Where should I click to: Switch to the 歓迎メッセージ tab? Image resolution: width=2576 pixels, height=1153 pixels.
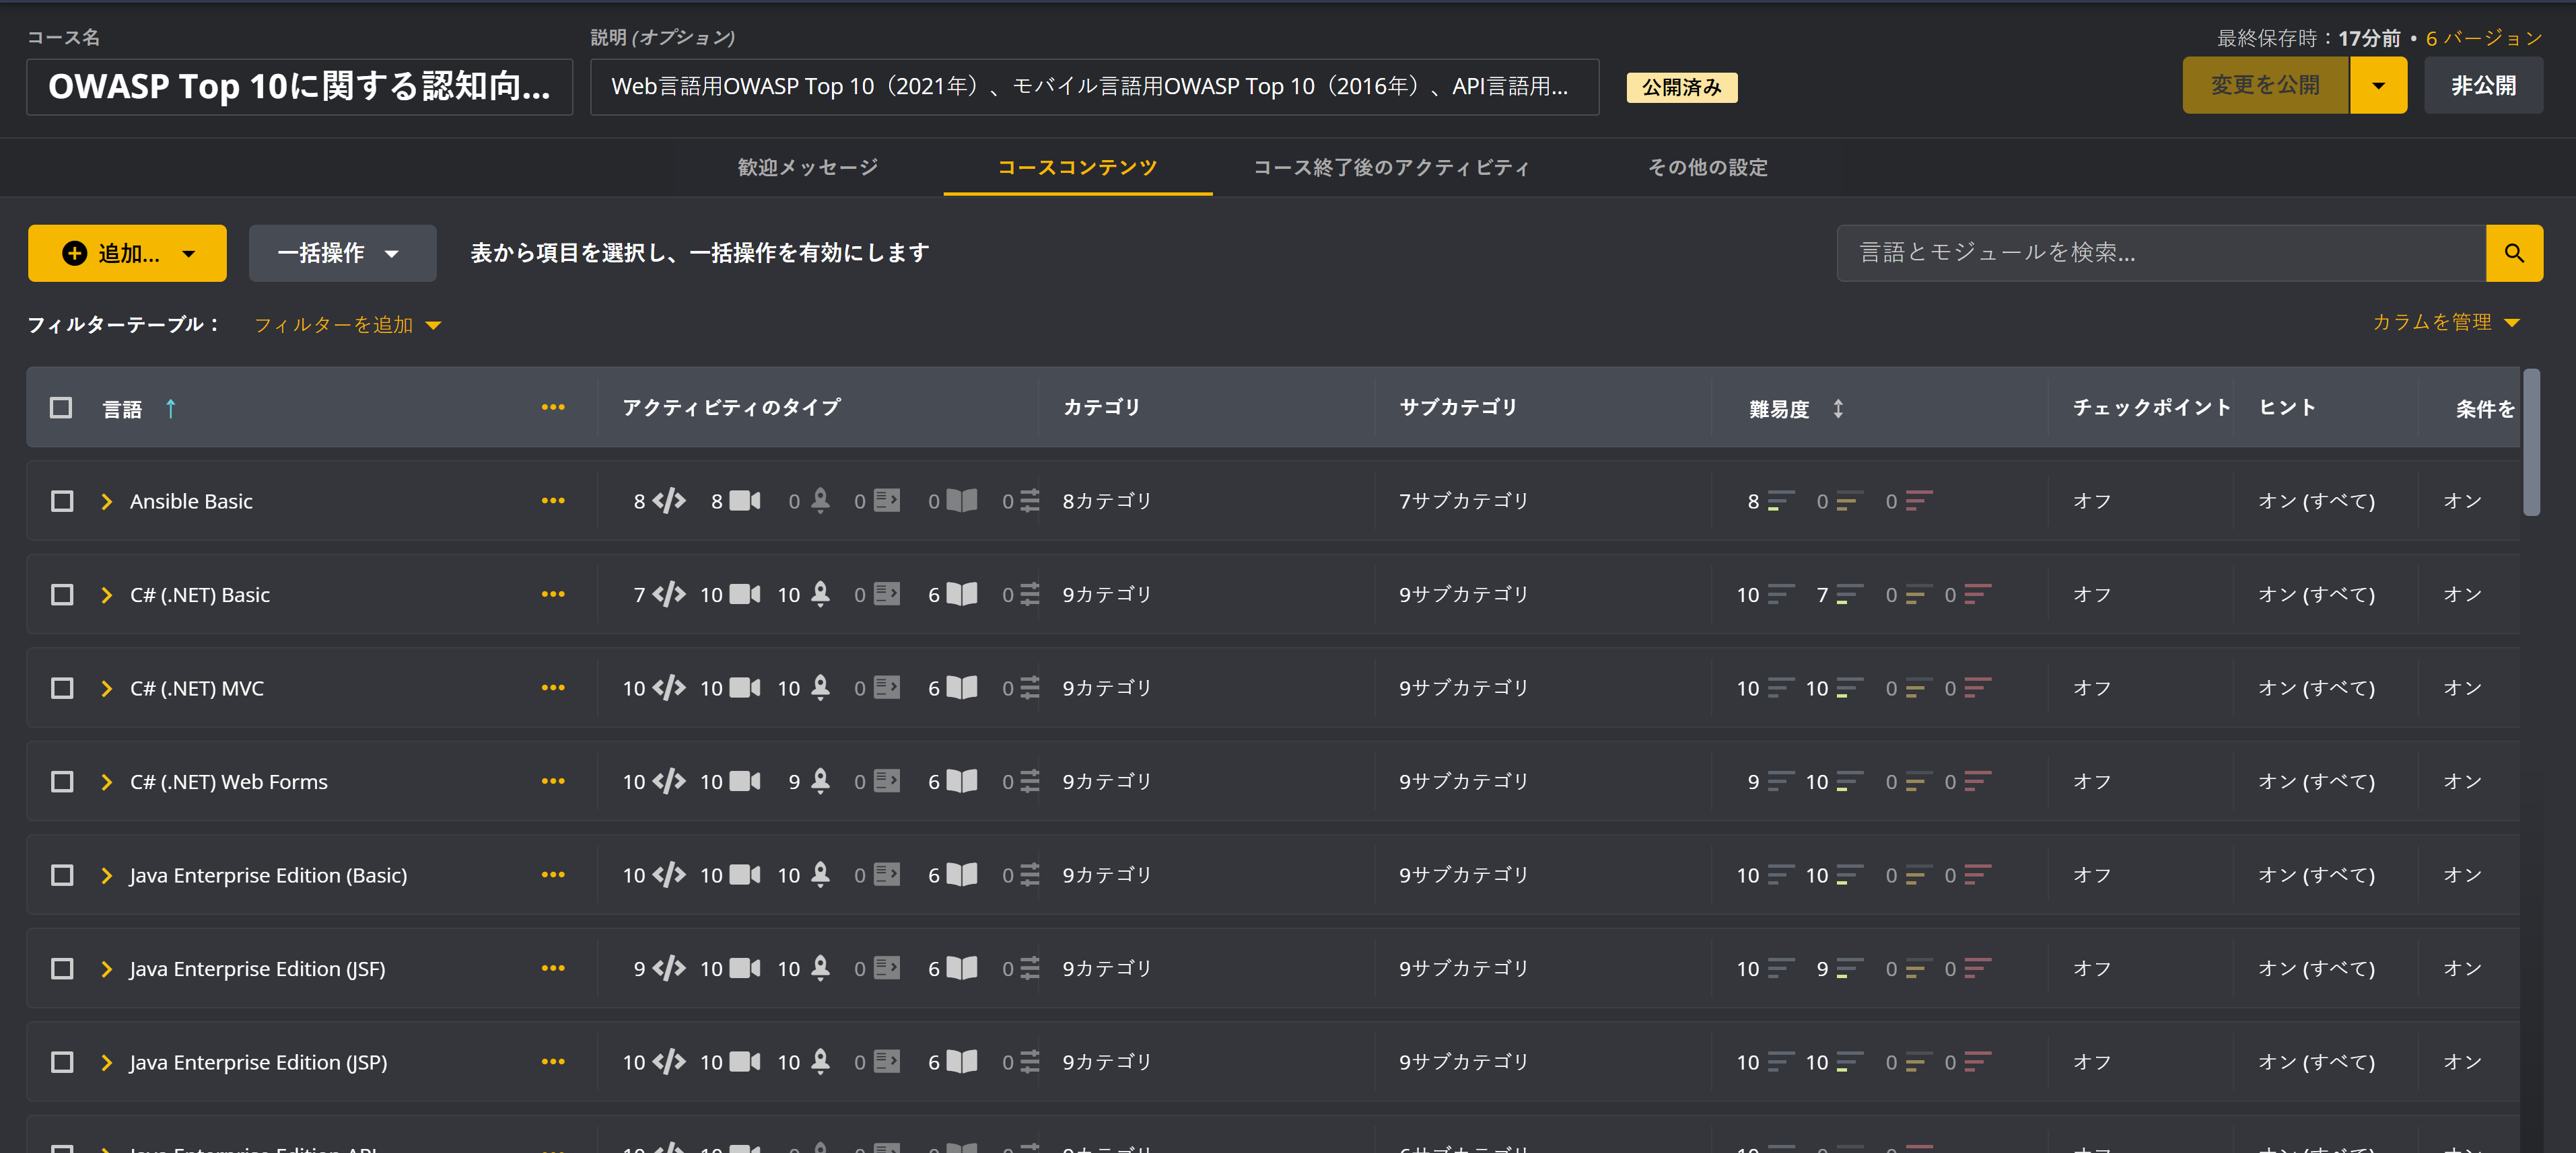[808, 167]
